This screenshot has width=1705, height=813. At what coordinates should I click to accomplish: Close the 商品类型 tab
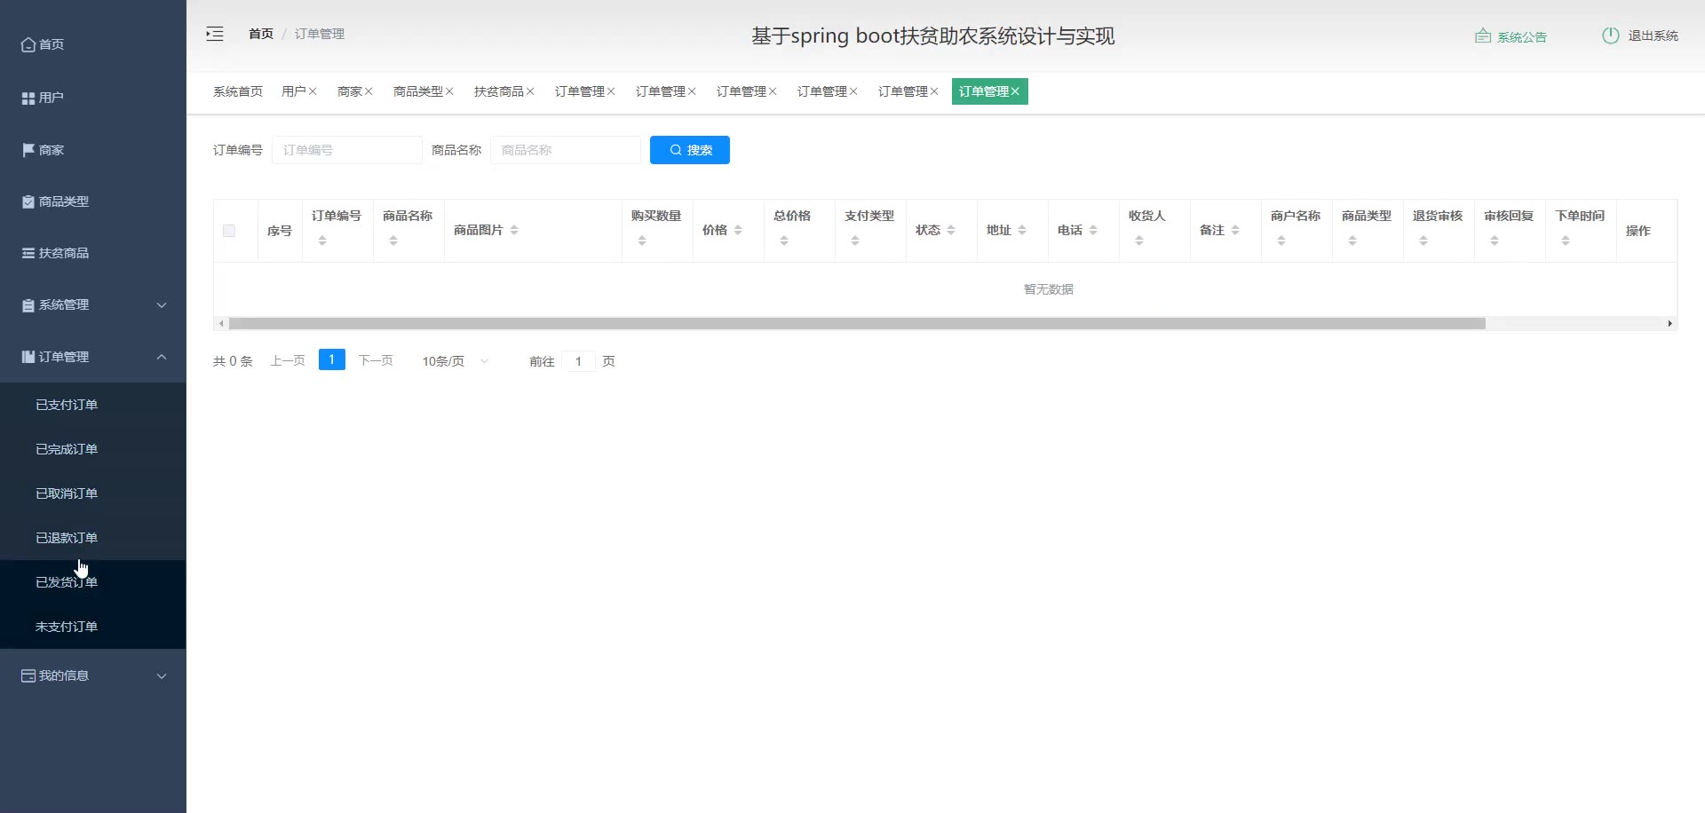click(449, 91)
